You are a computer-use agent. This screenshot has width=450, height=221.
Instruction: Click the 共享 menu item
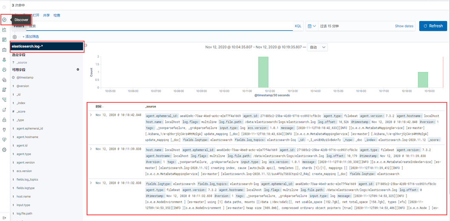[x=46, y=15]
